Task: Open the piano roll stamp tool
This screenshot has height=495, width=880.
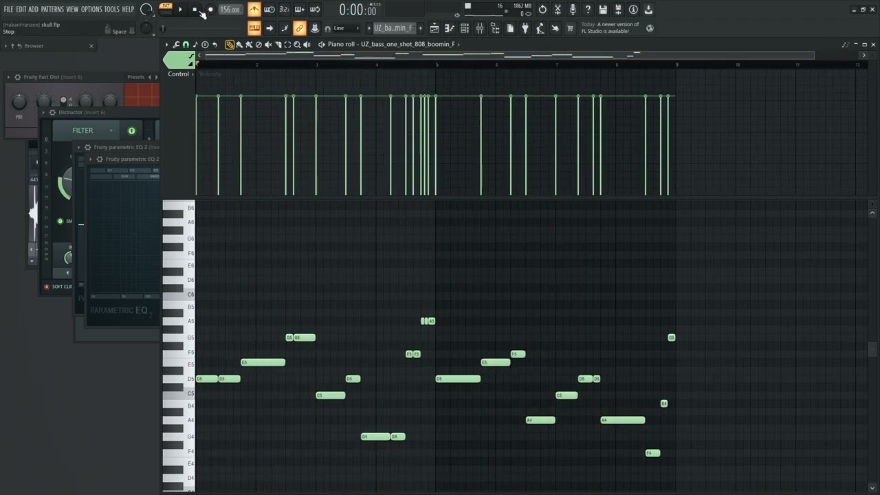Action: tap(195, 45)
